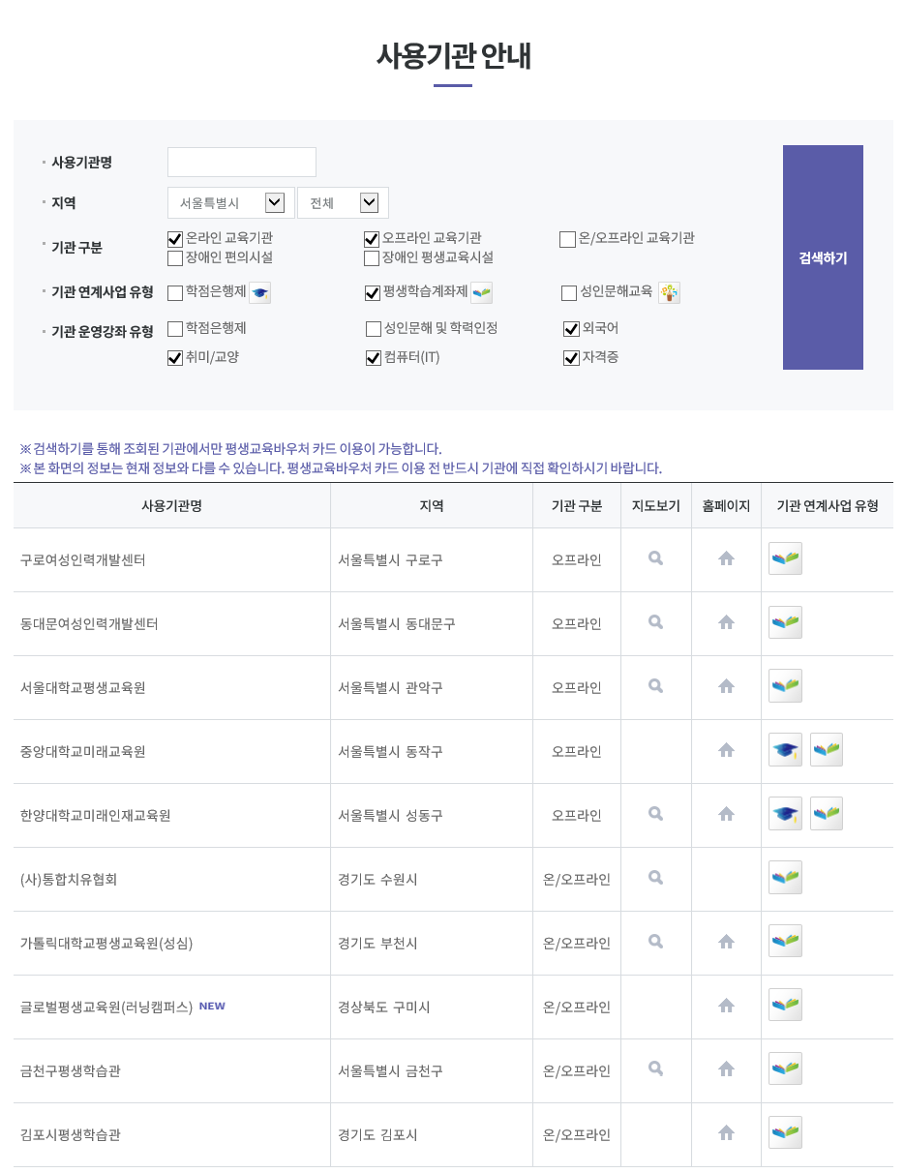Image resolution: width=904 pixels, height=1173 pixels.
Task: Enable 장애인 편의시설 filter
Action: click(x=175, y=258)
